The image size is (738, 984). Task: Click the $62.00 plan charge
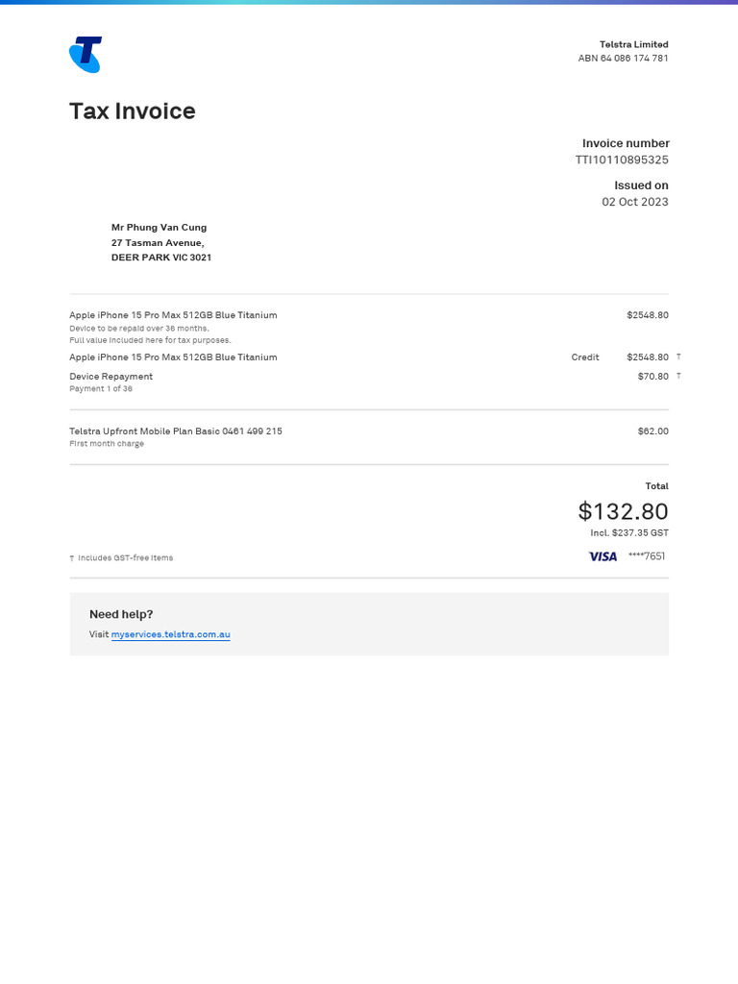point(652,431)
